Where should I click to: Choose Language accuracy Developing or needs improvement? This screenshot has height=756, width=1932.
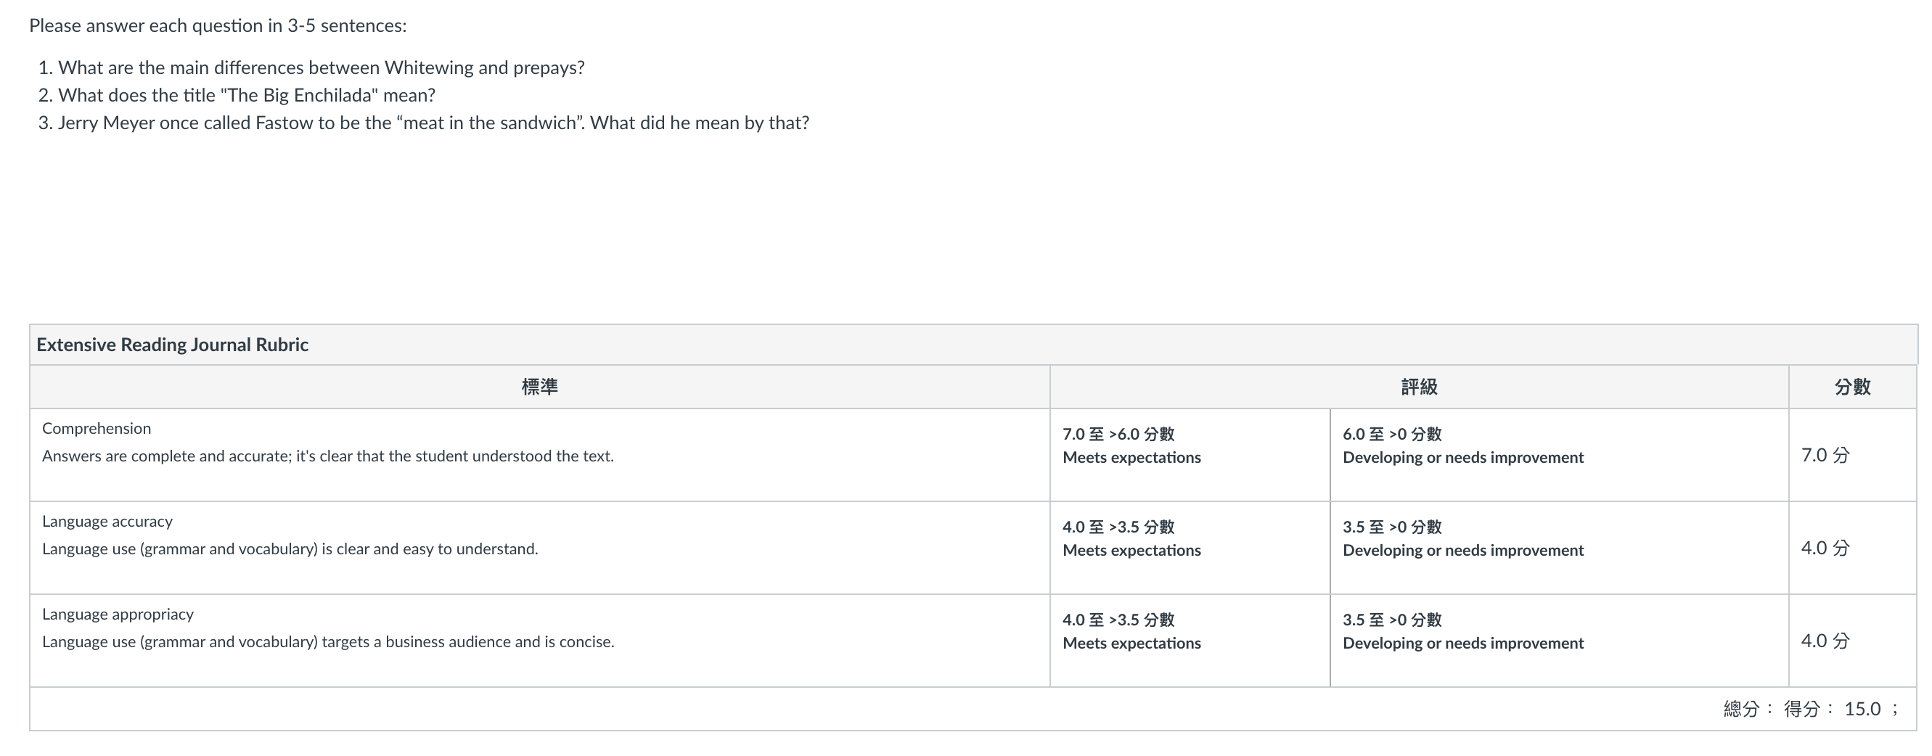pyautogui.click(x=1559, y=548)
